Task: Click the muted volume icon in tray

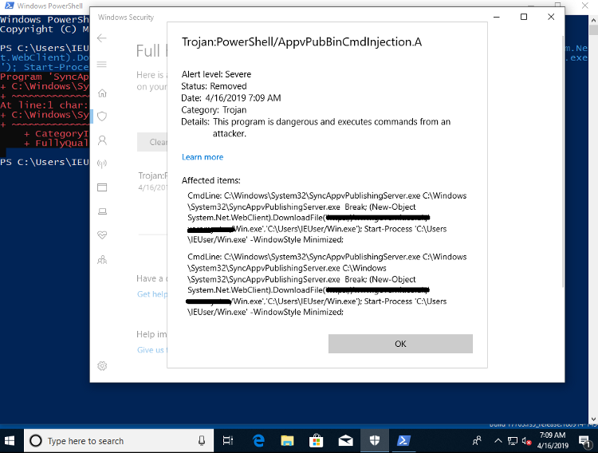Action: point(527,441)
